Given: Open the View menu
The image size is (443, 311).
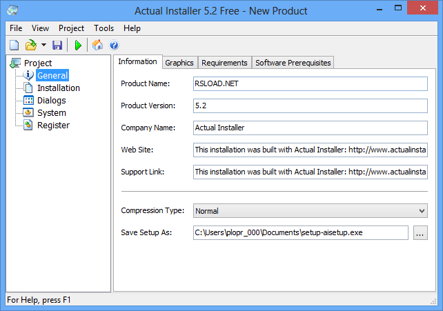Looking at the screenshot, I should (40, 28).
